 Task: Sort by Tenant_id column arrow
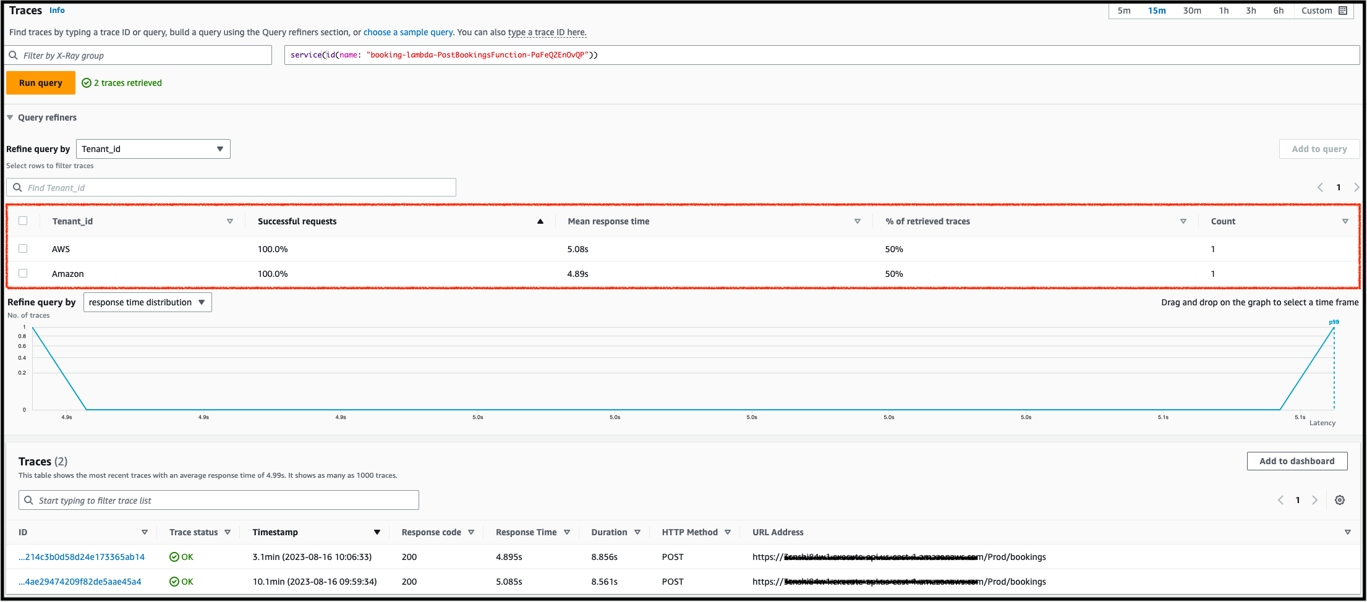pyautogui.click(x=230, y=221)
